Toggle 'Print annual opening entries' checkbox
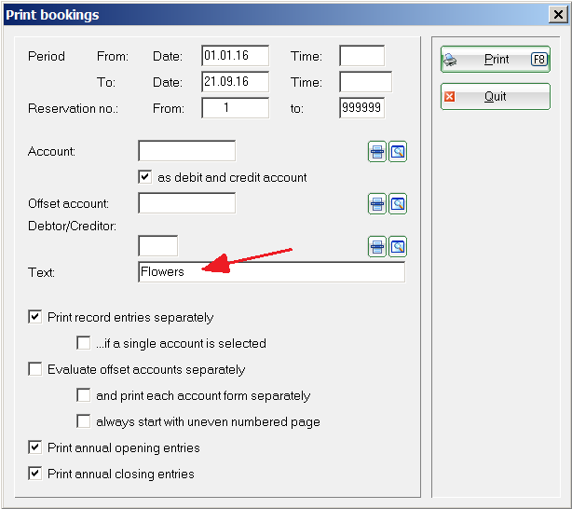This screenshot has height=509, width=572. coord(34,447)
